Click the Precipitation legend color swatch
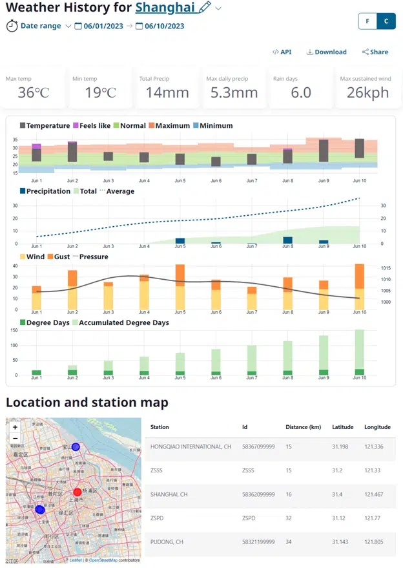Viewport: 403px width, 568px height. tap(23, 191)
